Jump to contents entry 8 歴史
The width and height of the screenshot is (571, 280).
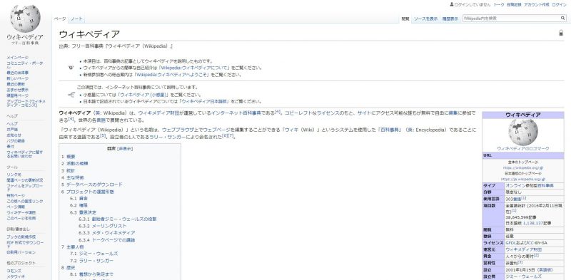pos(68,268)
